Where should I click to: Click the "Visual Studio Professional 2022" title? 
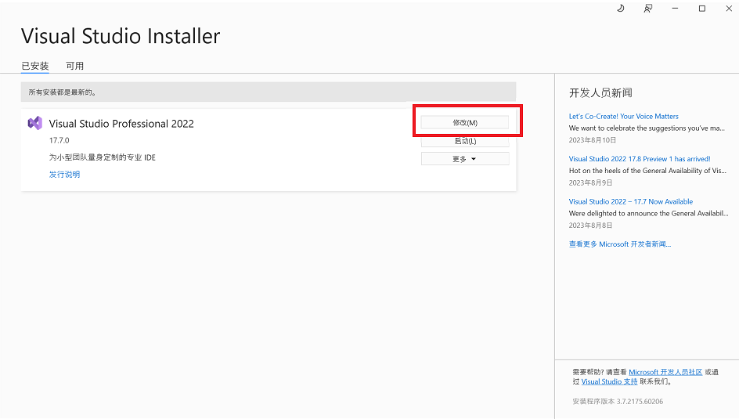click(121, 124)
